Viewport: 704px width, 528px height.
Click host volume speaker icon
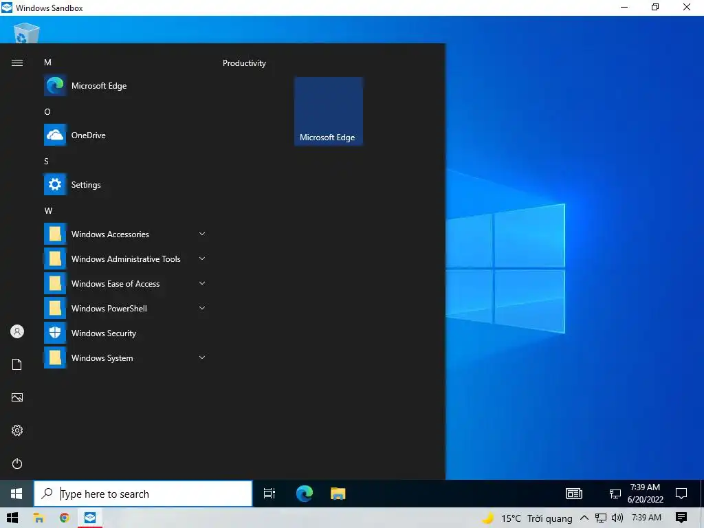[617, 518]
